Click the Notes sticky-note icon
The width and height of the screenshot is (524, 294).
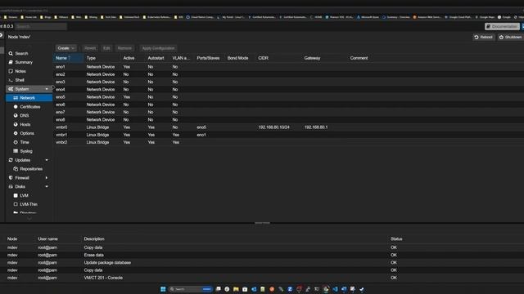click(x=11, y=71)
